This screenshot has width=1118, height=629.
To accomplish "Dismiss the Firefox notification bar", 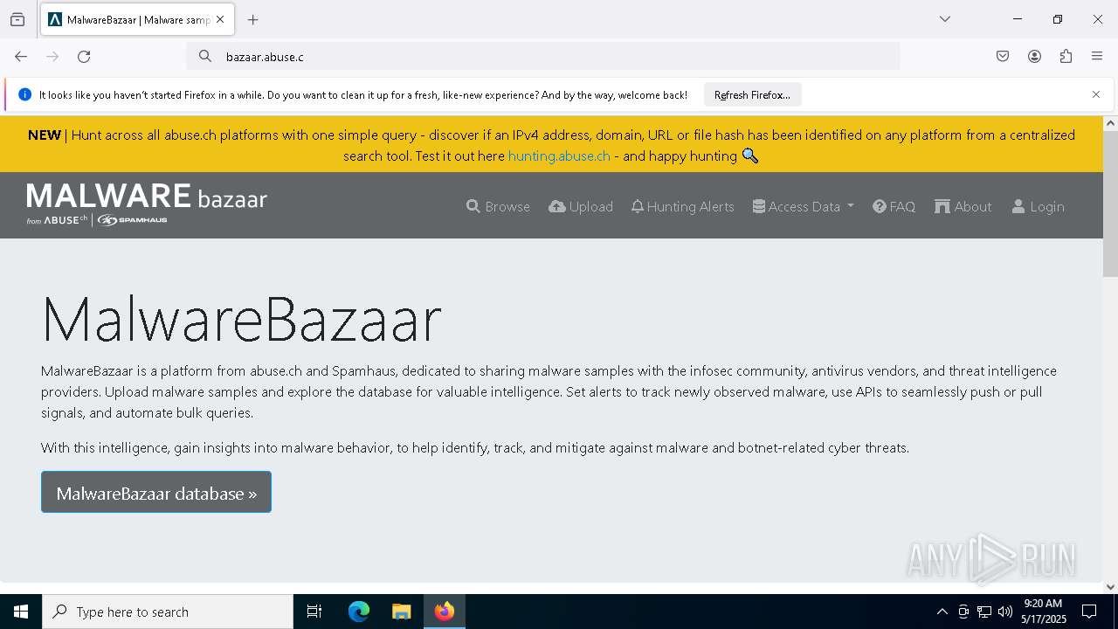I will click(x=1096, y=94).
